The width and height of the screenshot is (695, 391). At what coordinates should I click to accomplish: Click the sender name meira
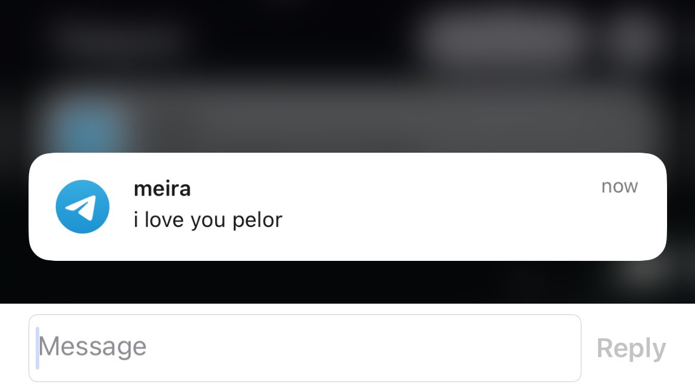click(162, 189)
